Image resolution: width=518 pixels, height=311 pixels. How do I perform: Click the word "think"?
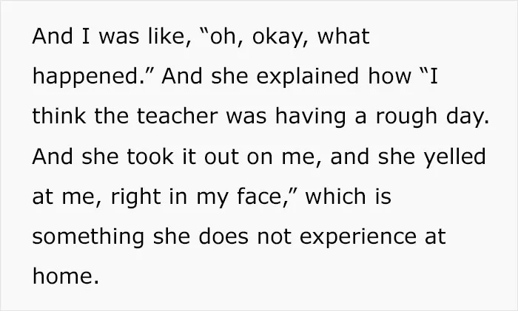(x=59, y=116)
